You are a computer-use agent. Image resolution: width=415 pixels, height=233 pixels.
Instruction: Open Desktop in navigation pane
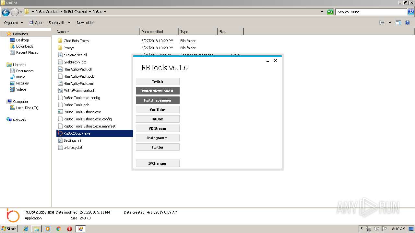(22, 40)
